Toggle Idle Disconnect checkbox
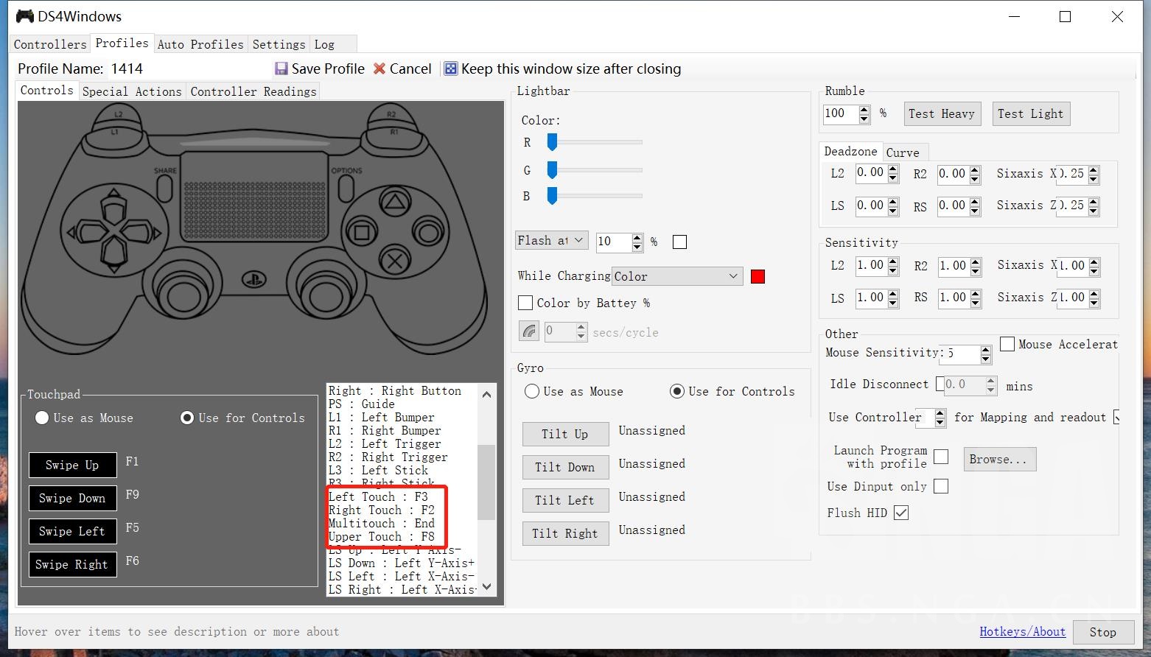Viewport: 1151px width, 657px height. pyautogui.click(x=940, y=384)
